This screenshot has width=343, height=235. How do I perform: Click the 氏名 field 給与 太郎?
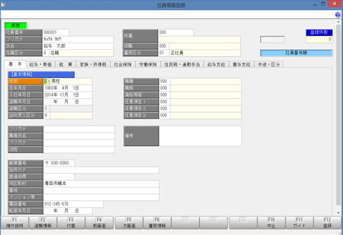79,46
